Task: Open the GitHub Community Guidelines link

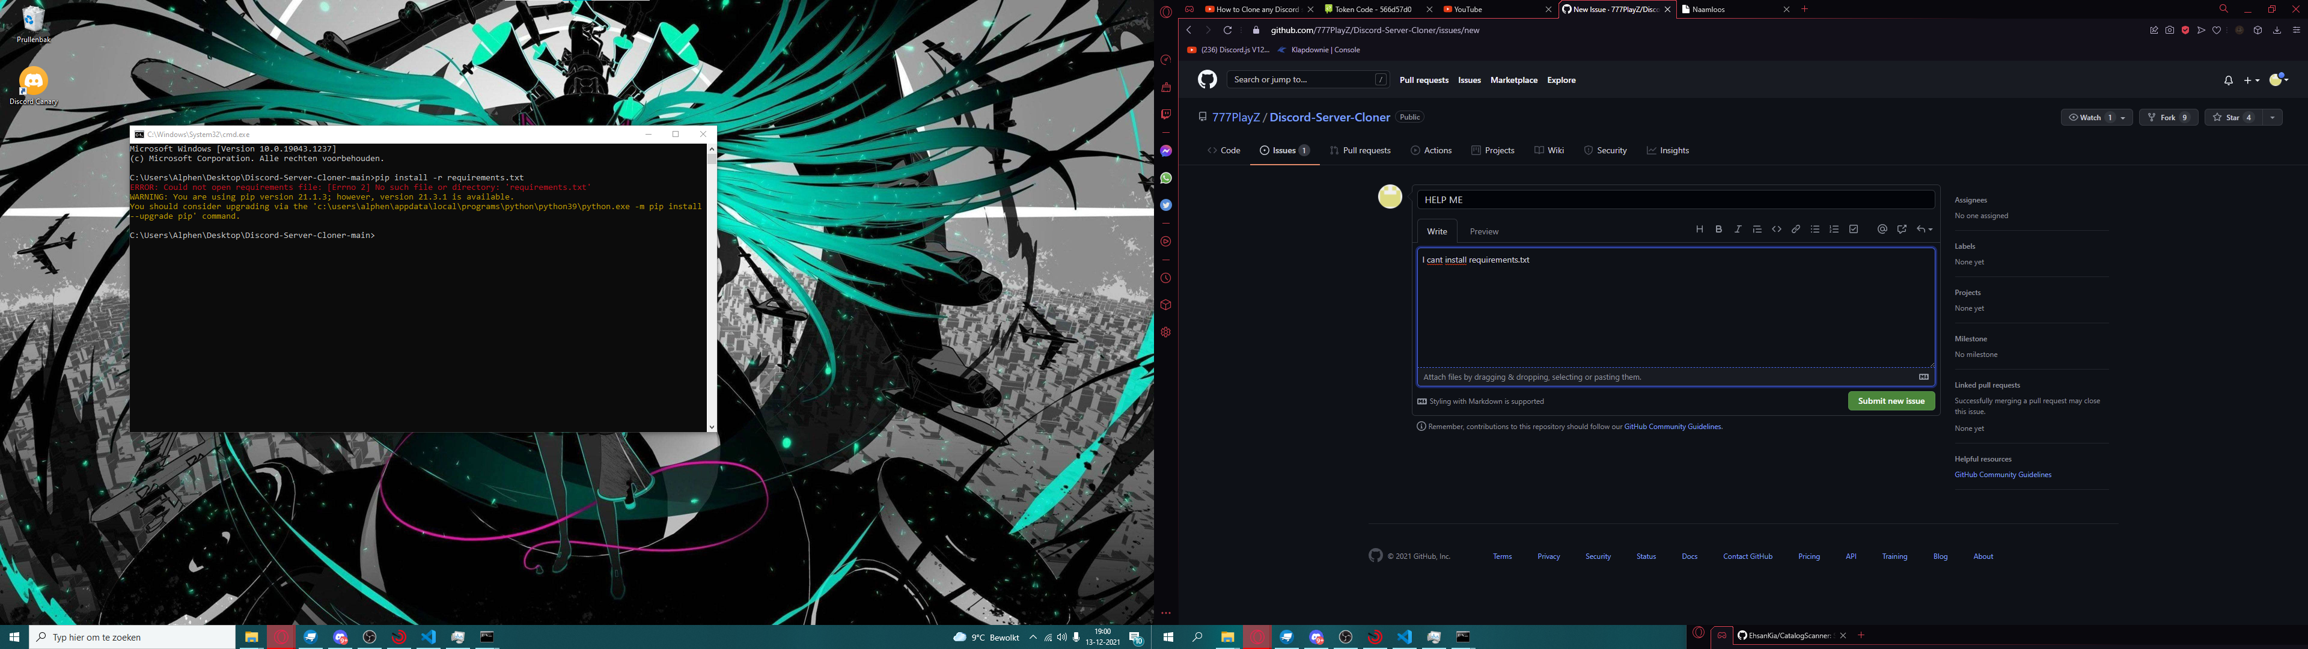Action: 1673,427
